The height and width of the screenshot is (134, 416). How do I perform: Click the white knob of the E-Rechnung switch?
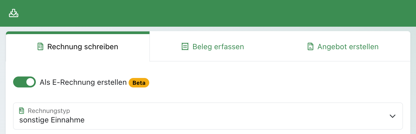pyautogui.click(x=30, y=82)
